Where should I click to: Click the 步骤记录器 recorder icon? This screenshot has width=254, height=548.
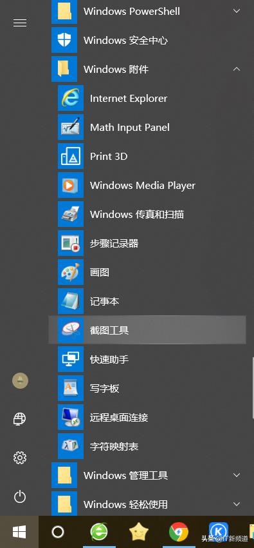tap(71, 243)
